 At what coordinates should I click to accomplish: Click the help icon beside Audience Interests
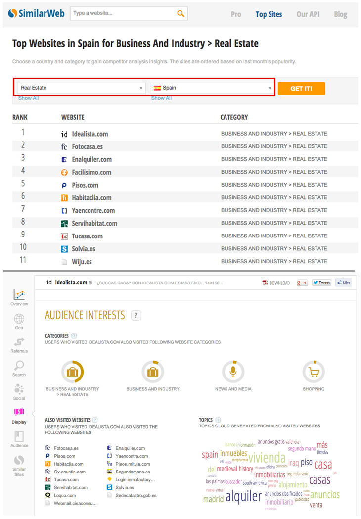point(136,315)
